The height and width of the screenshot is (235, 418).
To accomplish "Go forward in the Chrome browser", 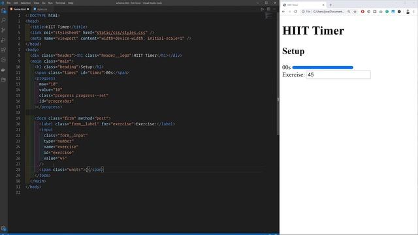I will tap(289, 12).
